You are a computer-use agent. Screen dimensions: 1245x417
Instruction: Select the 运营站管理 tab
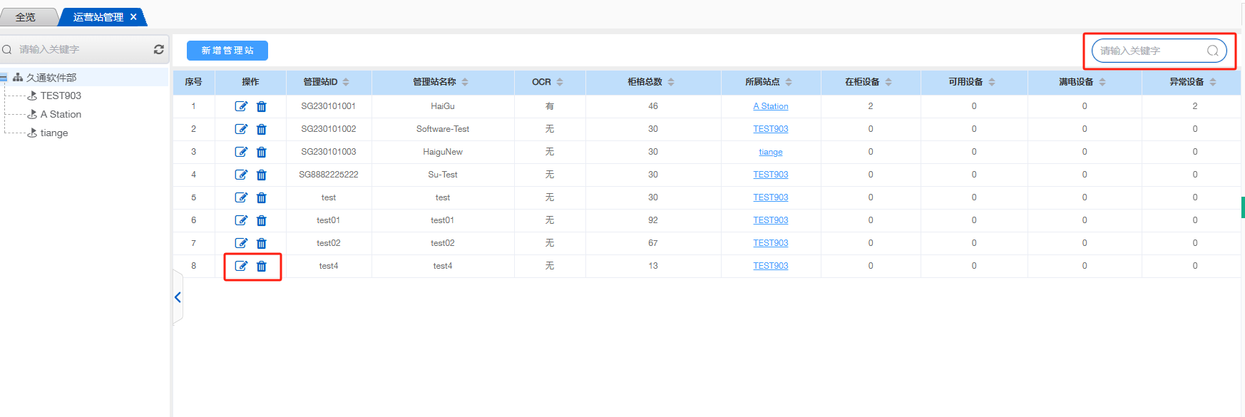point(98,17)
